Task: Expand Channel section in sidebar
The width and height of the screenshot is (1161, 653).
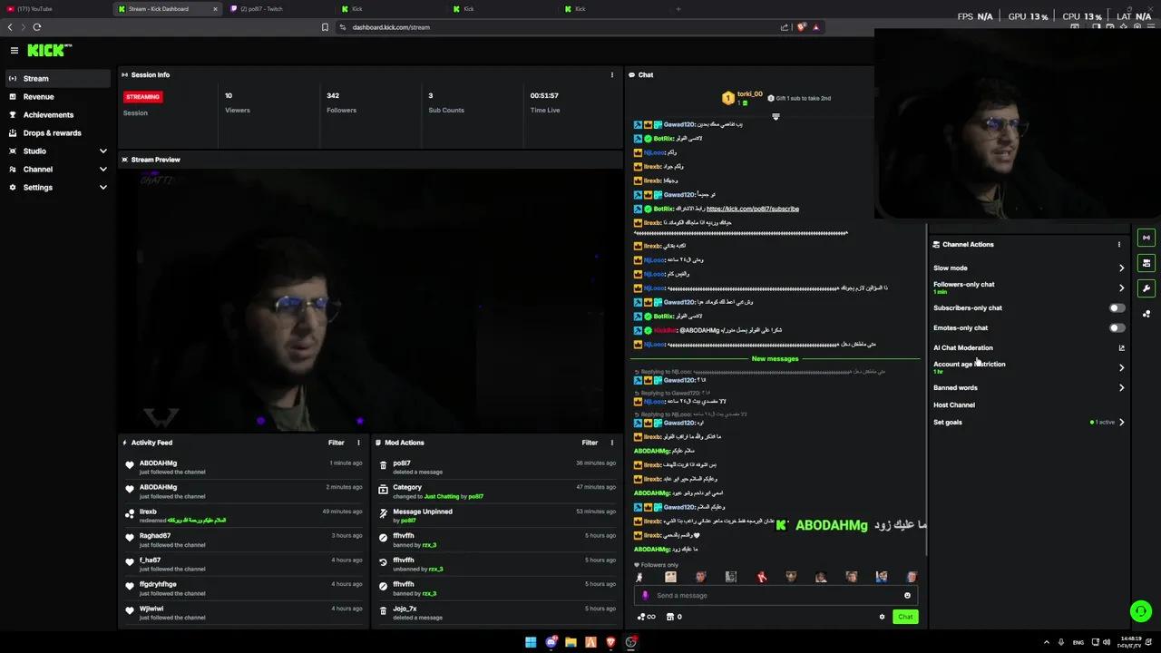Action: [x=102, y=170]
